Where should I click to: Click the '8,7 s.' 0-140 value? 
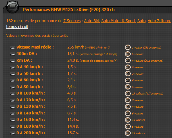72,113
